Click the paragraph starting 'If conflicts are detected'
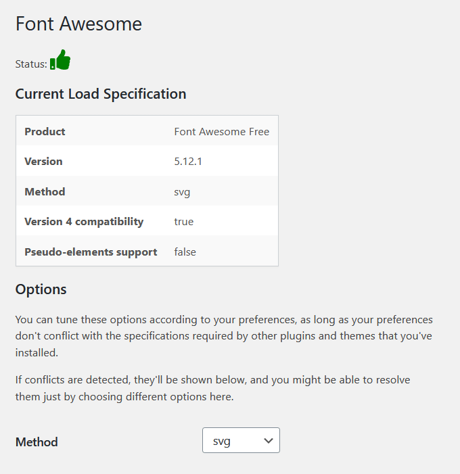 click(x=212, y=388)
